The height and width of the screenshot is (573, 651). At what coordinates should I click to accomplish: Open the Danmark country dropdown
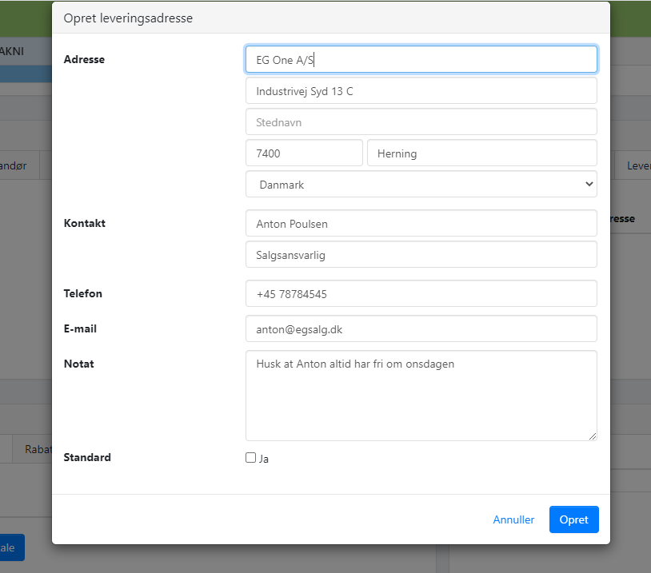(x=421, y=184)
